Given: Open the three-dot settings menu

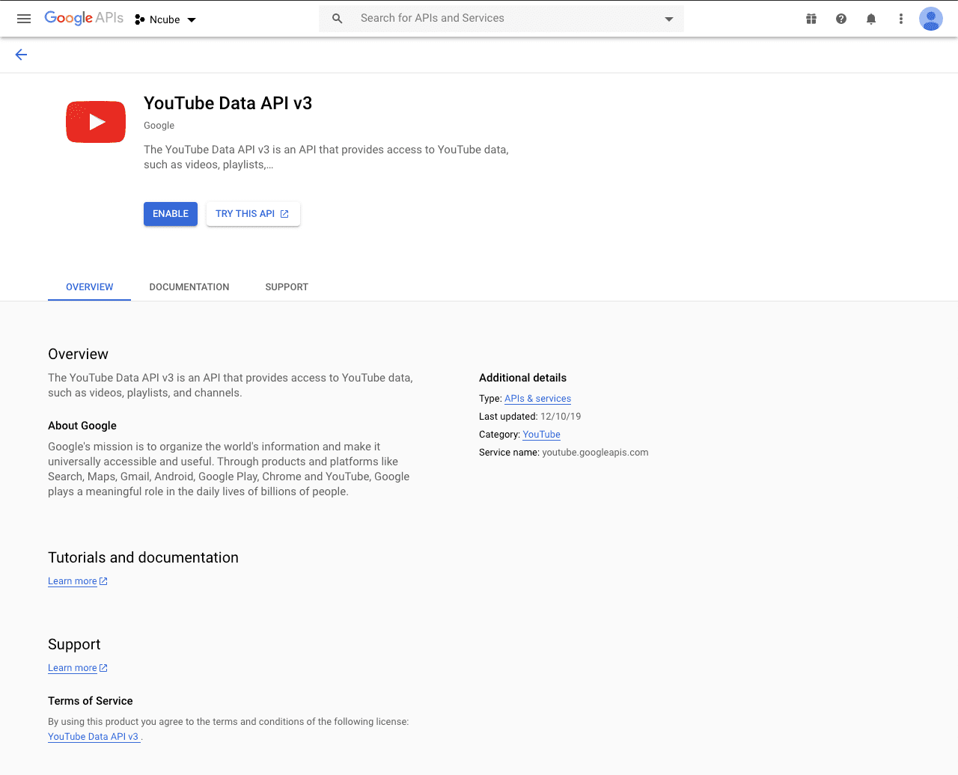Looking at the screenshot, I should (901, 19).
